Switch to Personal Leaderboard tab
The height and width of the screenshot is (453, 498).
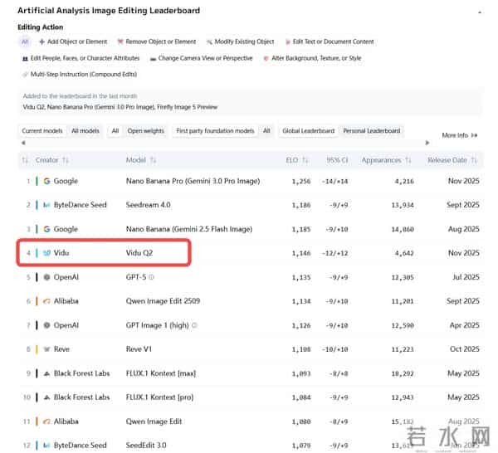371,131
